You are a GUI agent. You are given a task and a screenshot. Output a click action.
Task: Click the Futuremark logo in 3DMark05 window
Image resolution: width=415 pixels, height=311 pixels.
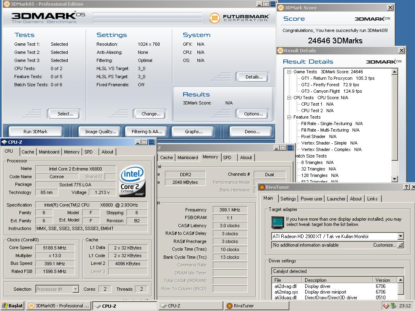pyautogui.click(x=240, y=18)
